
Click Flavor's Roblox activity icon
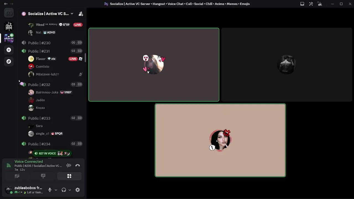[x=80, y=59]
